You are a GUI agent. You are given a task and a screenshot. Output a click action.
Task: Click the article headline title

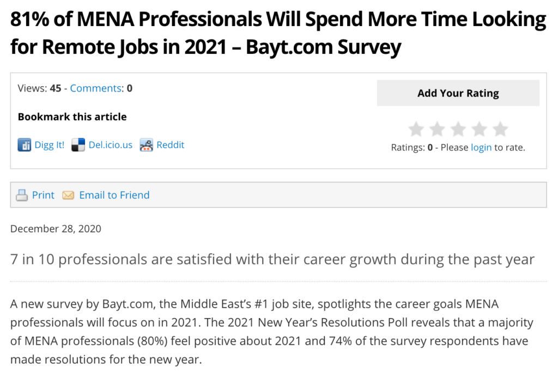pos(278,34)
